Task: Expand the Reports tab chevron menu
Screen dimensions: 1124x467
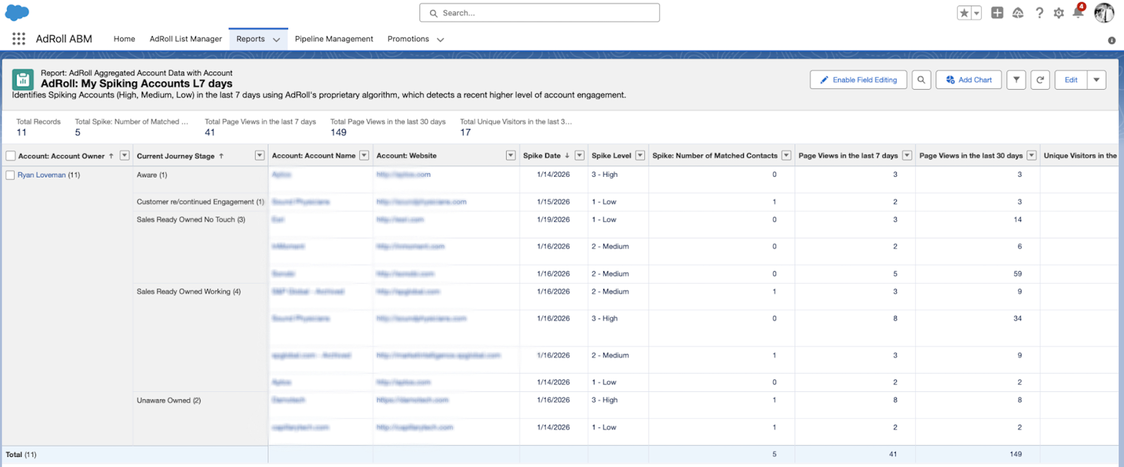Action: (276, 40)
